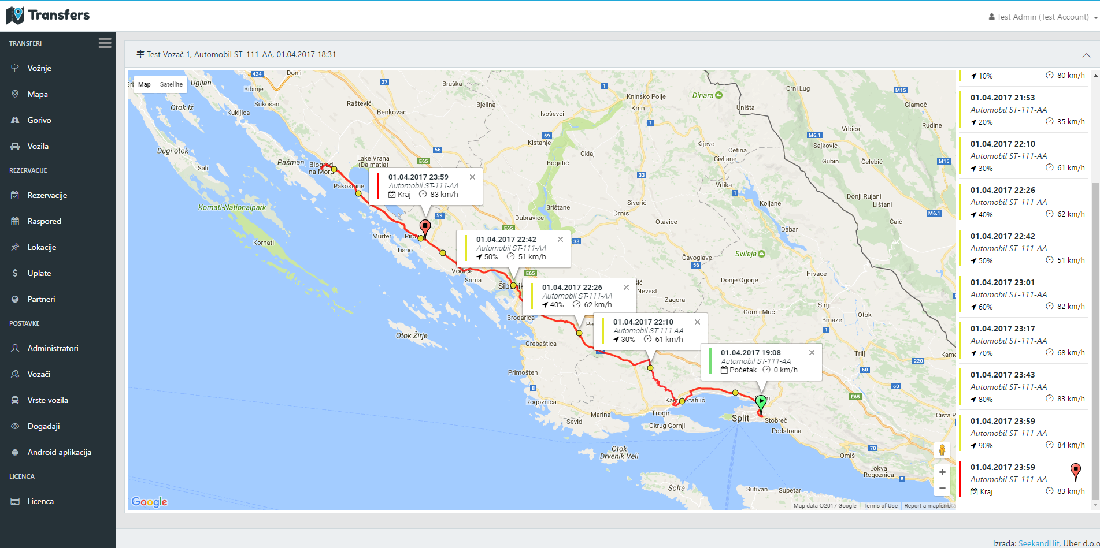Image resolution: width=1100 pixels, height=548 pixels.
Task: Switch map to Satellite view
Action: [x=171, y=84]
